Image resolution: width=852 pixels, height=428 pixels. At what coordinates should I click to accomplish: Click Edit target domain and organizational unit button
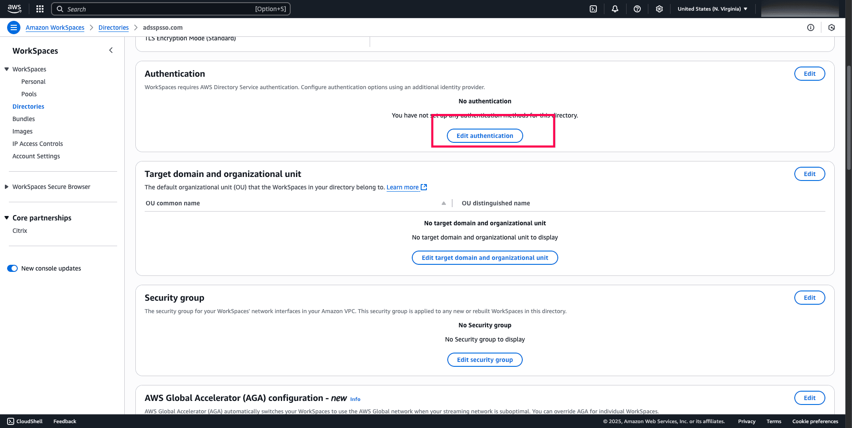(485, 258)
